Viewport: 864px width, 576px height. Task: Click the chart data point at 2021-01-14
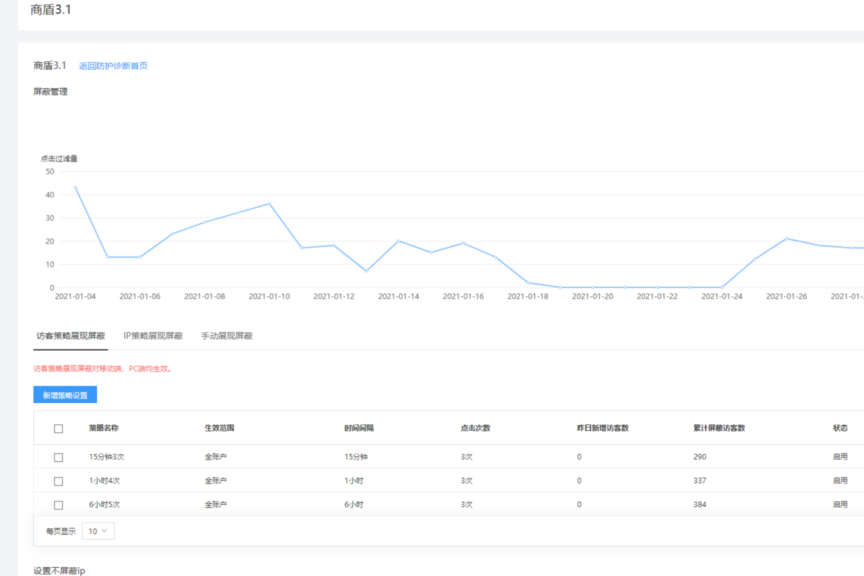[x=399, y=241]
